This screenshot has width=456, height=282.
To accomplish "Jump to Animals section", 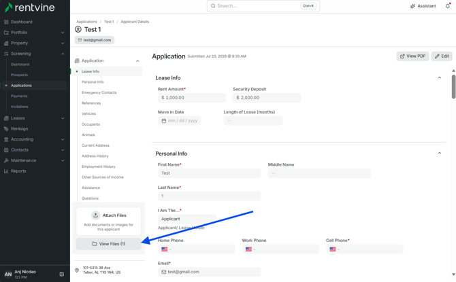I will click(88, 135).
